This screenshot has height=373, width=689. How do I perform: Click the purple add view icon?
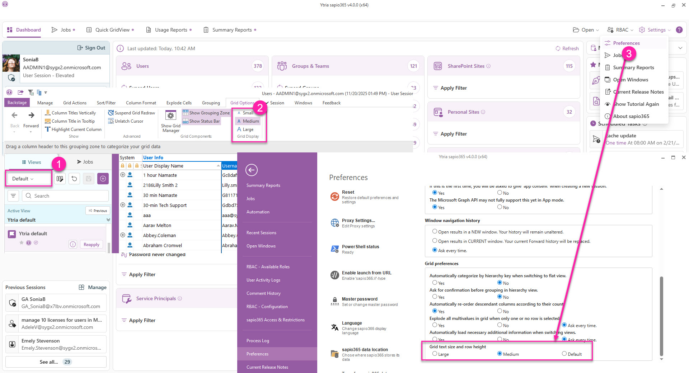(103, 179)
